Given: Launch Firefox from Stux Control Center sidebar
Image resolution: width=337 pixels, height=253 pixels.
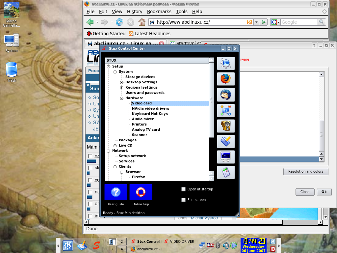Looking at the screenshot, I should click(226, 79).
